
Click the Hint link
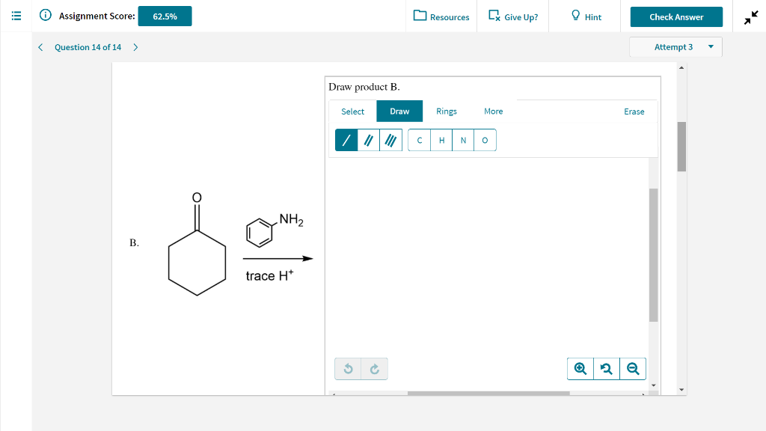point(584,16)
